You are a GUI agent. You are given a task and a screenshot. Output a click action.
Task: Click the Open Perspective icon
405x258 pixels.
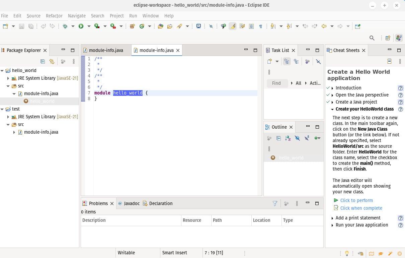[x=388, y=38]
